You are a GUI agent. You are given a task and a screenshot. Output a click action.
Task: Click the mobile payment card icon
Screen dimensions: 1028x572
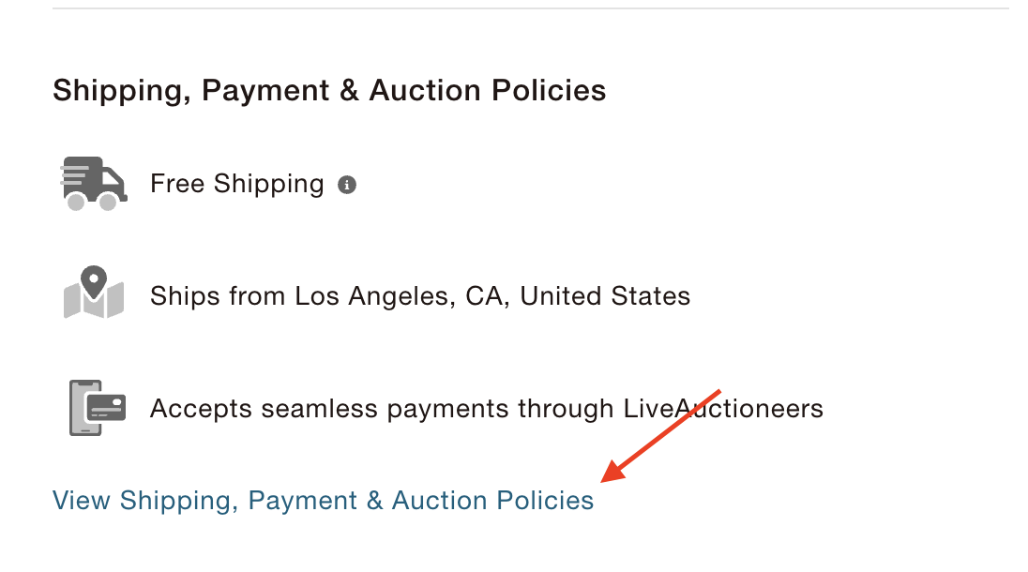pos(98,408)
